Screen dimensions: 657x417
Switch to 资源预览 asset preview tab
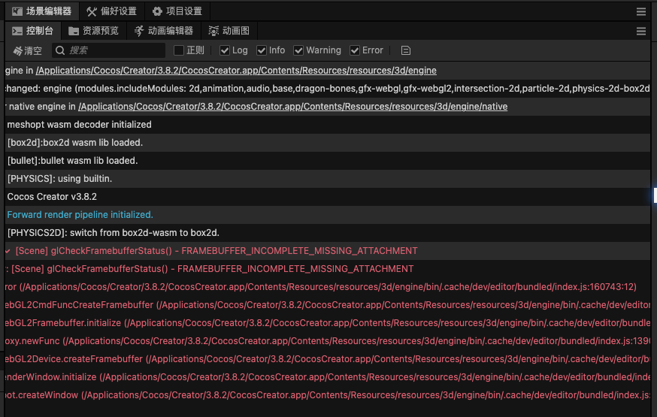pyautogui.click(x=93, y=31)
